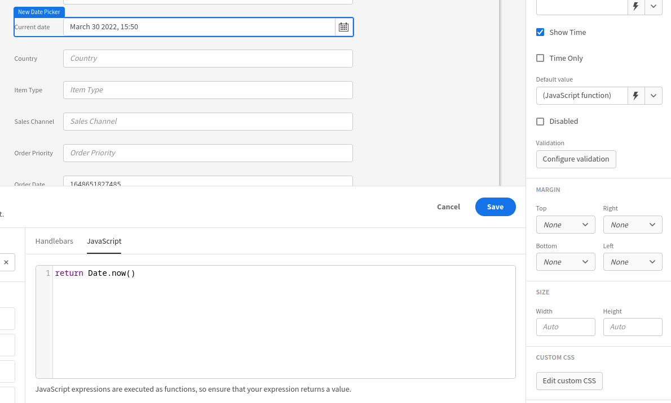Click in the JavaScript code editor area
Screen dimensions: 671x403
click(284, 322)
